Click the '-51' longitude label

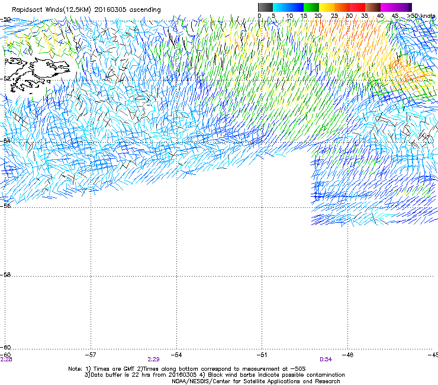click(262, 355)
